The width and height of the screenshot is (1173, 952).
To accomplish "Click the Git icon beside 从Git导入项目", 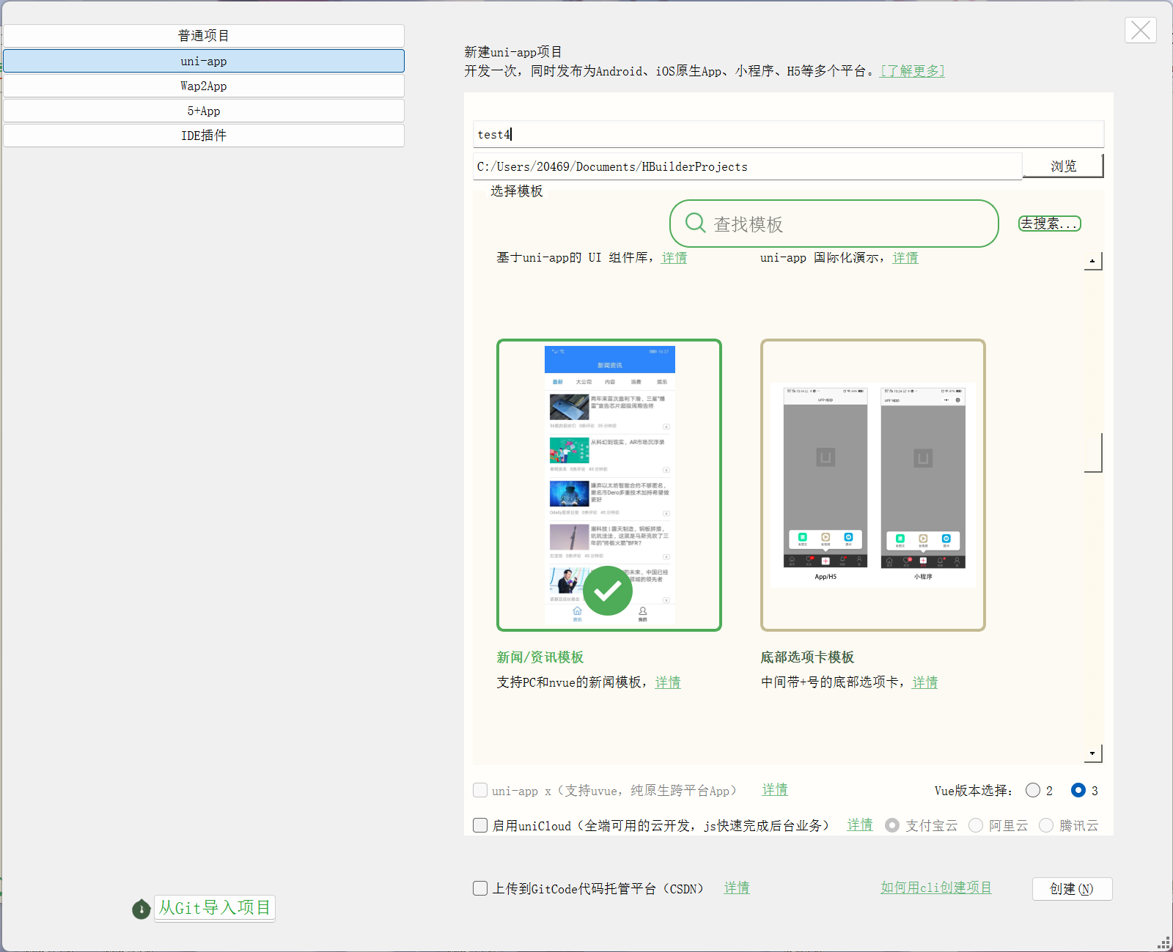I will click(x=141, y=909).
